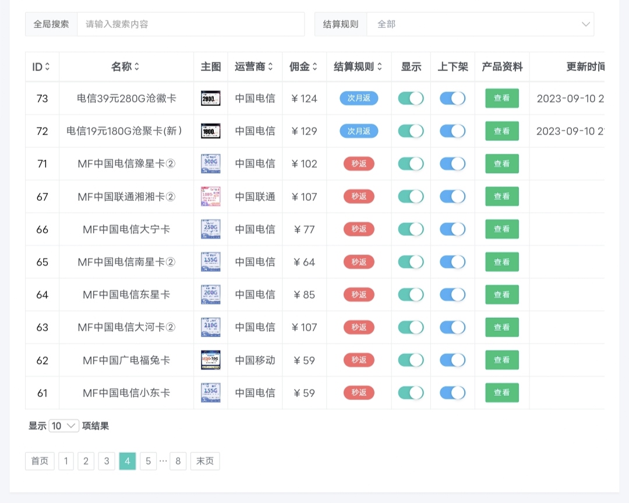This screenshot has height=503, width=629.
Task: Toggle 上下架 switch for MF中国电信大宁卡
Action: (x=453, y=229)
